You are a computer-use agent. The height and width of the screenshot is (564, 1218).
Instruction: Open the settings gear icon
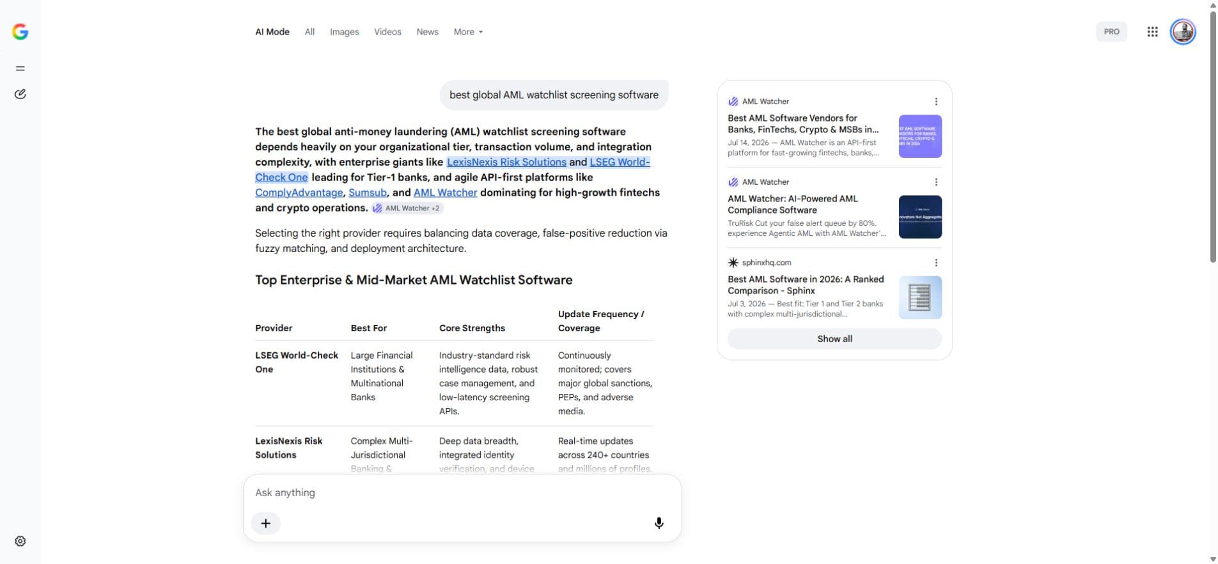[x=20, y=541]
